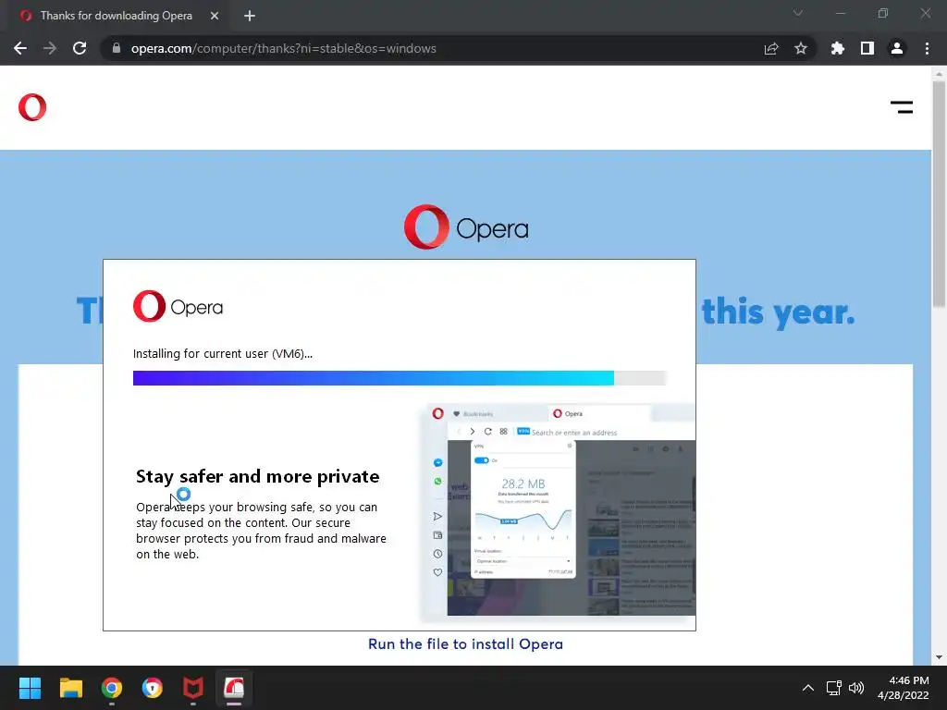Select the 'Thanks for downloading Opera' tab
This screenshot has height=710, width=947.
pos(116,16)
